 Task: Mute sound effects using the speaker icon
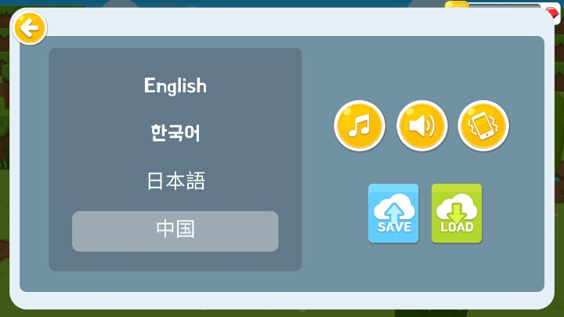(x=422, y=126)
